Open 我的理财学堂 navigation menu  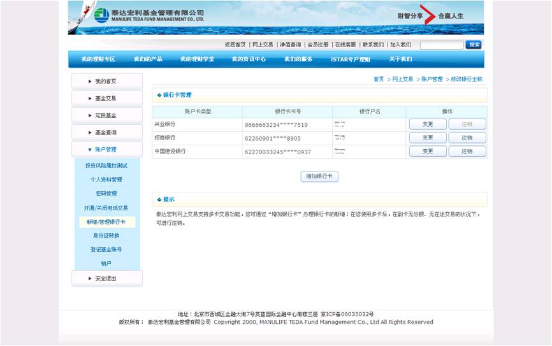[197, 59]
